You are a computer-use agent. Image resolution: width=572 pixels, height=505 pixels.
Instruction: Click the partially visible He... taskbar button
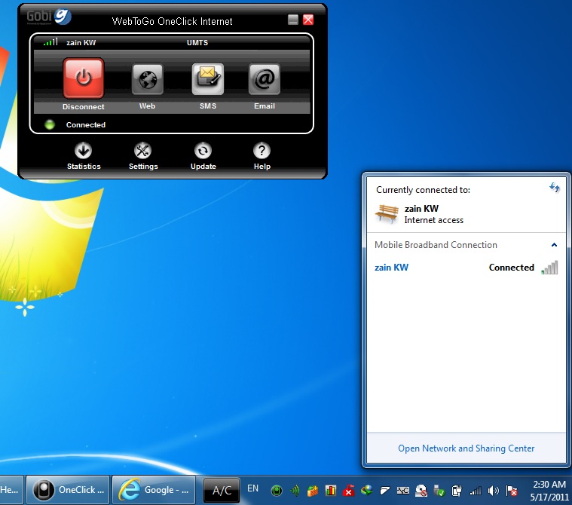tap(11, 490)
